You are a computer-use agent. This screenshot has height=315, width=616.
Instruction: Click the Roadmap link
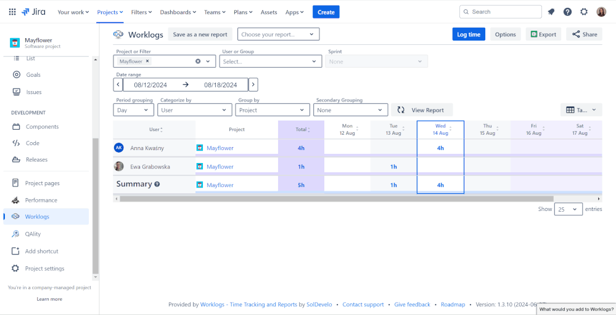(x=453, y=305)
